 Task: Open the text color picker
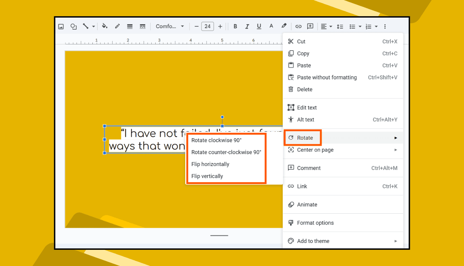click(x=271, y=26)
